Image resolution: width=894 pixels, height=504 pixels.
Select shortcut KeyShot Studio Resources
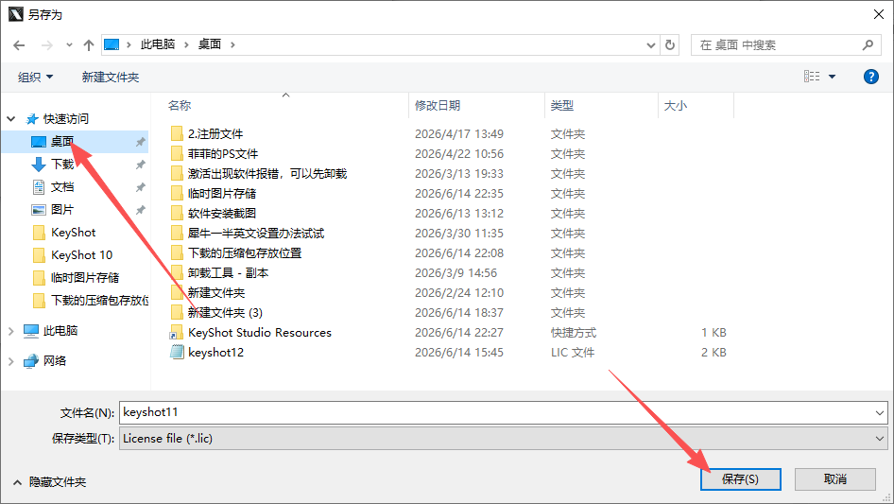[260, 333]
